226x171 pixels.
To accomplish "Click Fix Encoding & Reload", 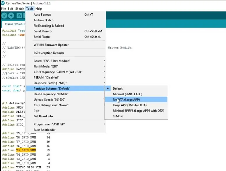I will tap(66, 26).
